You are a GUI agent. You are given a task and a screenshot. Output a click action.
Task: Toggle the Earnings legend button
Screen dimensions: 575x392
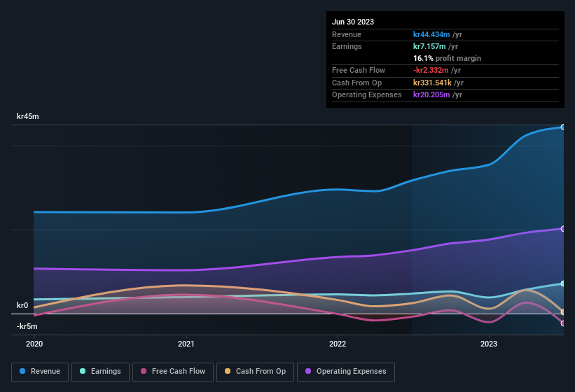tap(100, 372)
